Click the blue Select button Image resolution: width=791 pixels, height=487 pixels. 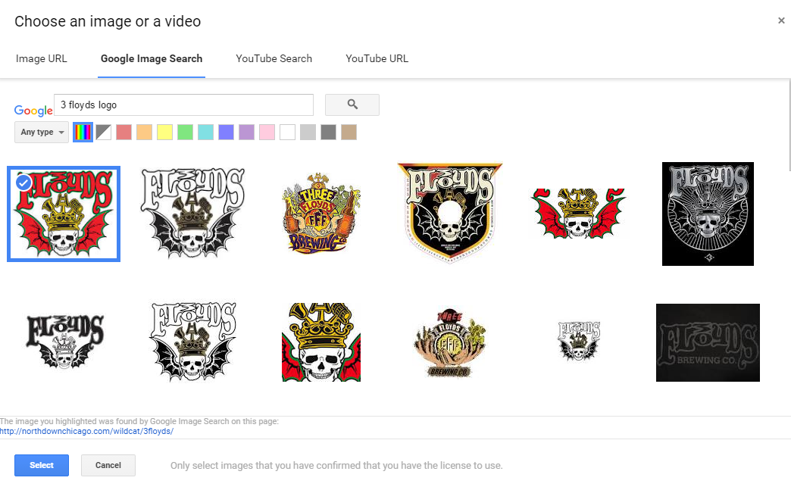coord(42,465)
